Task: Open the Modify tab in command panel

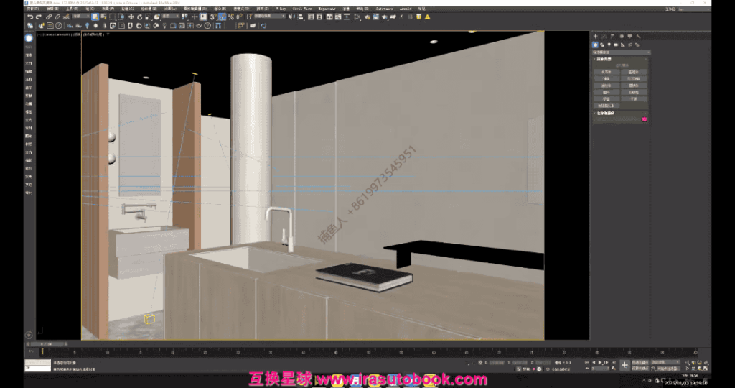Action: (604, 36)
